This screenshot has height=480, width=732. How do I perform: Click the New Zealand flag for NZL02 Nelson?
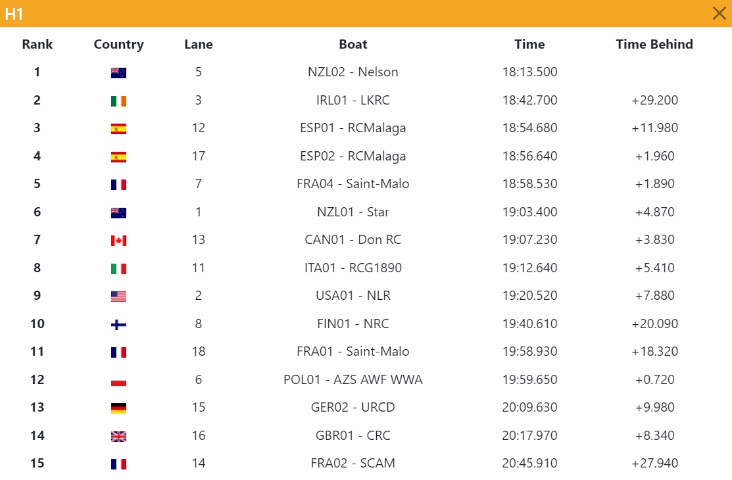(118, 73)
